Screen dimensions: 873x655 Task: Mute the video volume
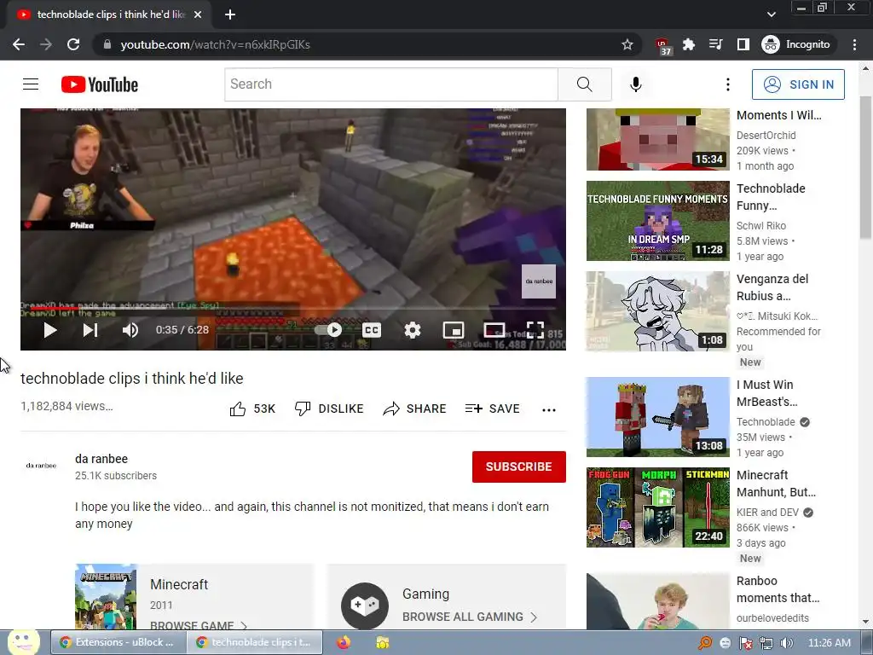click(x=130, y=330)
